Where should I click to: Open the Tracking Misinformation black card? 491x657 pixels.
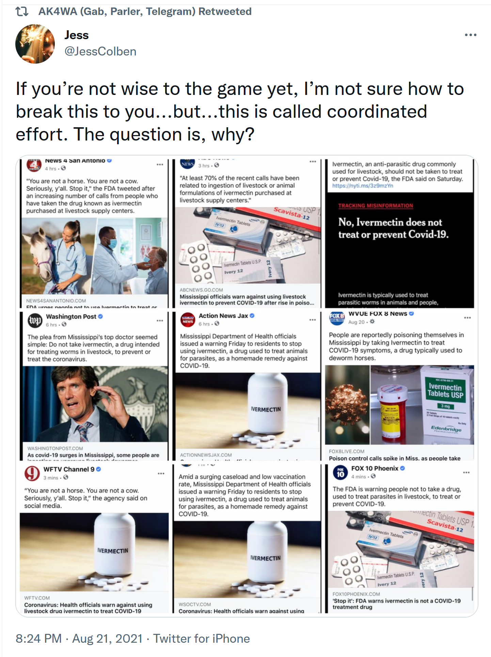tap(399, 250)
